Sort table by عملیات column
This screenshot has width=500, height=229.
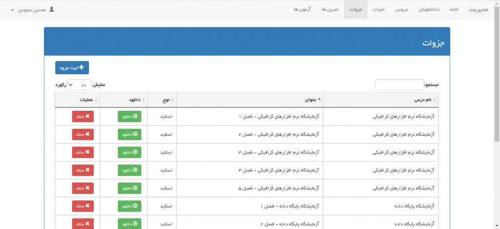point(78,100)
